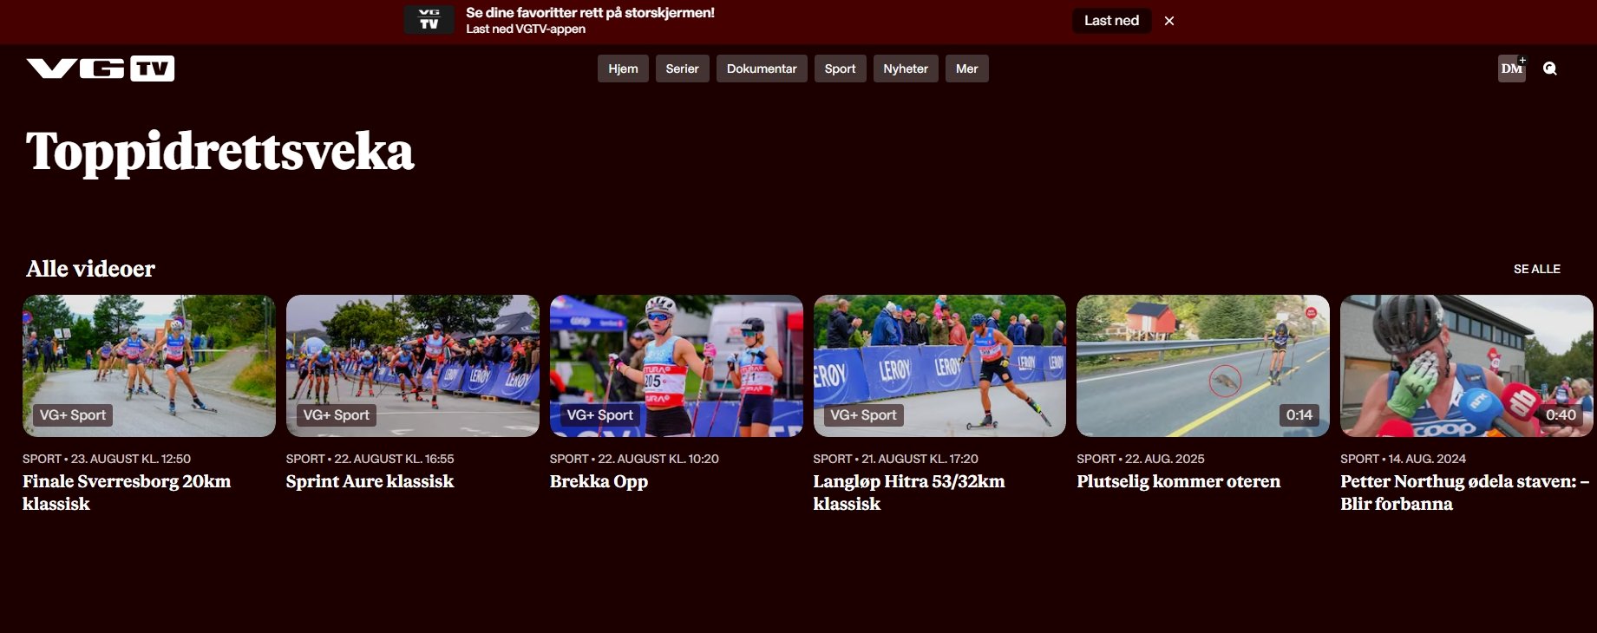Screen dimensions: 1597x633
Task: Click the text SPORT • 21. AUGUST KL. 17:20
Action: pos(895,459)
